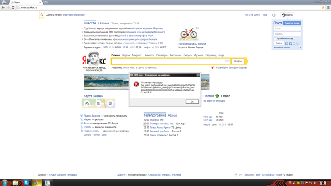Image resolution: width=331 pixels, height=186 pixels.
Task: Show more social login options
Action: pos(297,43)
